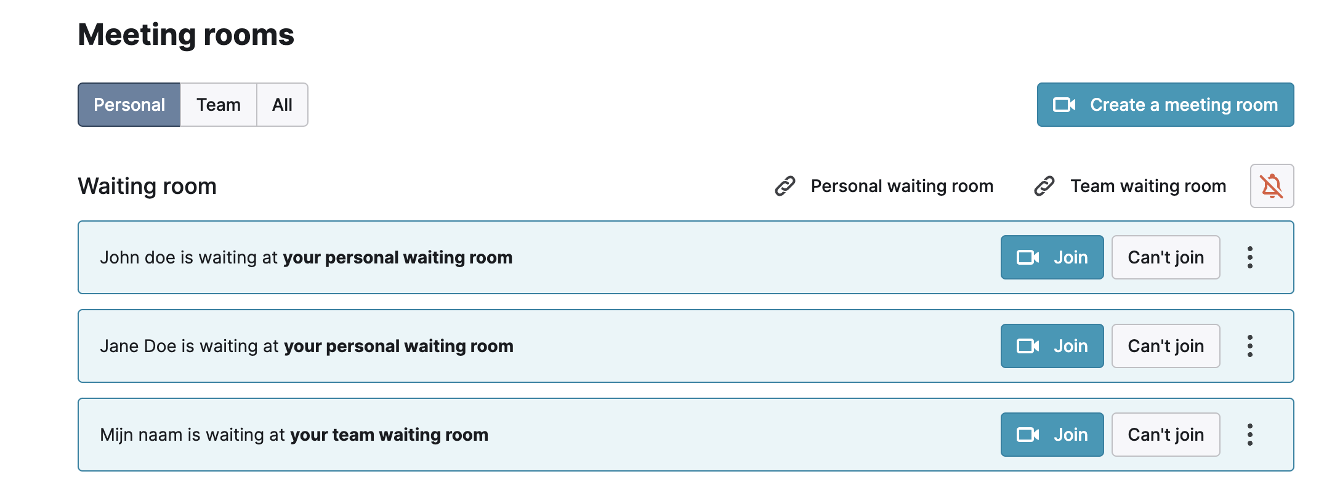Open the three-dot menu for John doe
The width and height of the screenshot is (1340, 490).
tap(1250, 257)
